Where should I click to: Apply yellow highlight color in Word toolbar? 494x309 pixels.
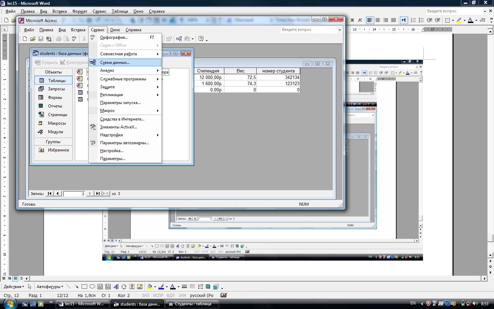[x=459, y=20]
